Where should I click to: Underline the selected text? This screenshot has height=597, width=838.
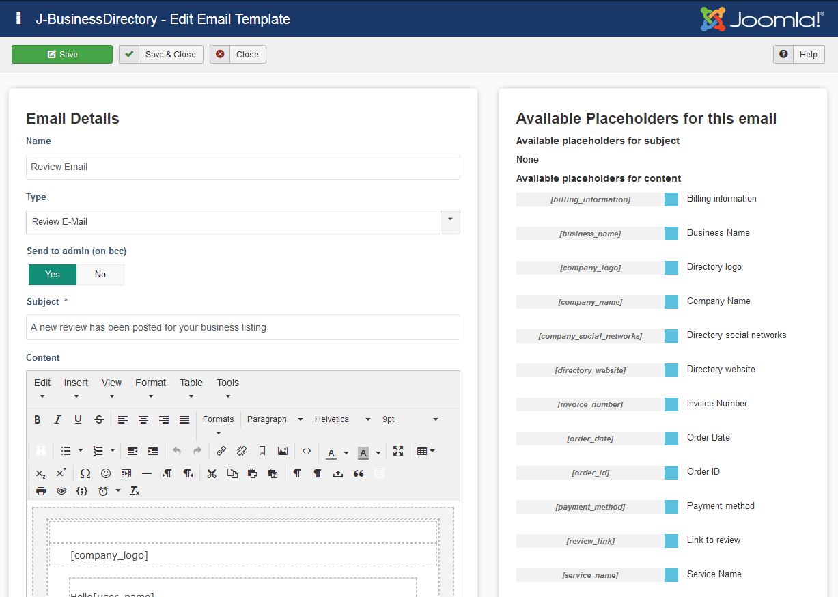click(79, 419)
